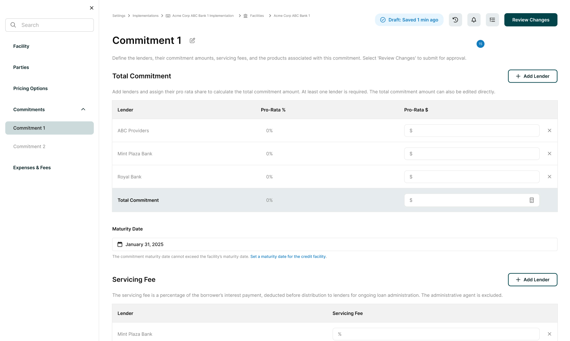Remove Mint Plaza Bank from Servicing Fee
This screenshot has width=570, height=341.
pos(550,334)
